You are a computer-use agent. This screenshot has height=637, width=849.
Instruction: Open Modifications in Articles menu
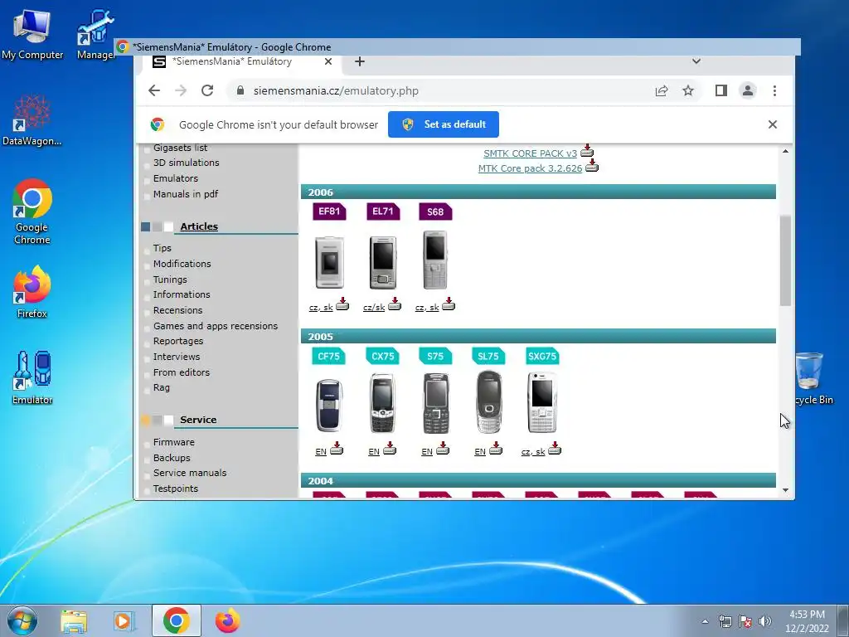click(x=182, y=264)
